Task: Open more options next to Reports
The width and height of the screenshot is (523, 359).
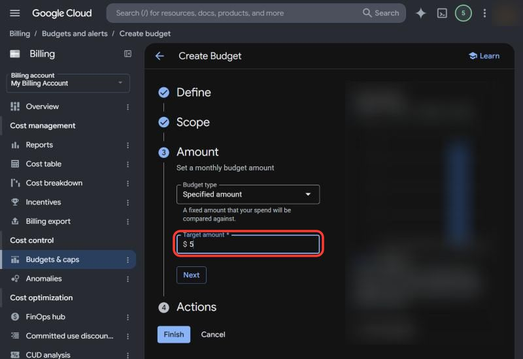Action: (127, 145)
